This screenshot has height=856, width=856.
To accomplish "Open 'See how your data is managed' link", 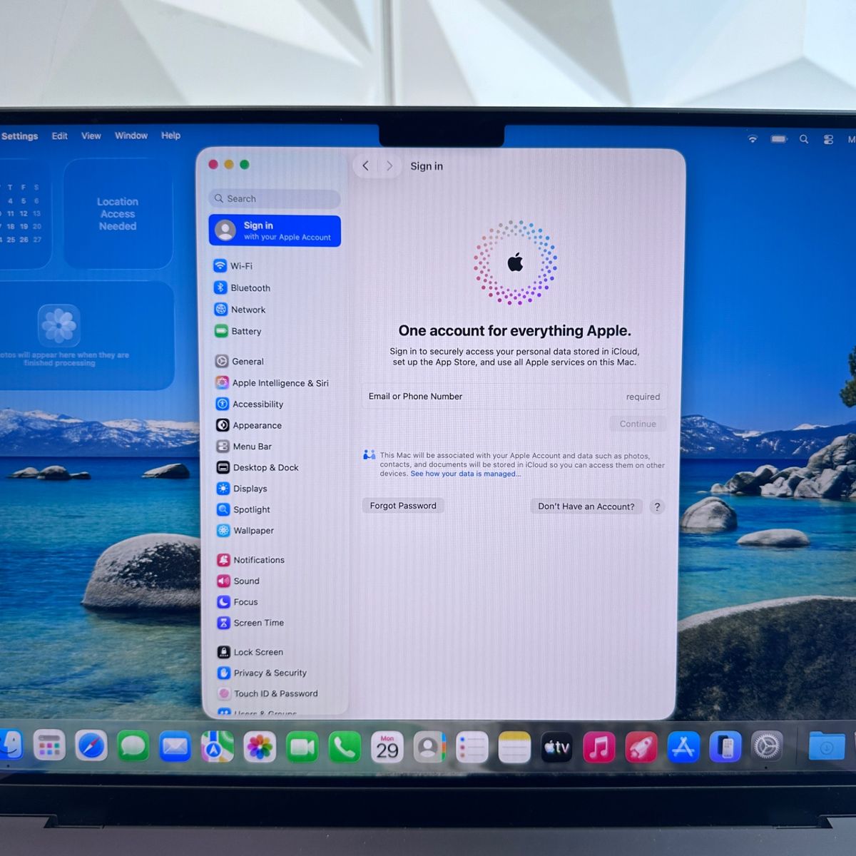I will 466,474.
